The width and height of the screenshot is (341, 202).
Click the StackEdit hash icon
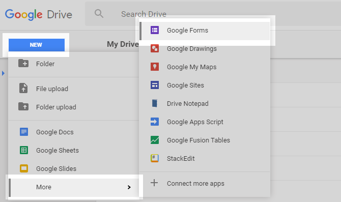coord(155,158)
